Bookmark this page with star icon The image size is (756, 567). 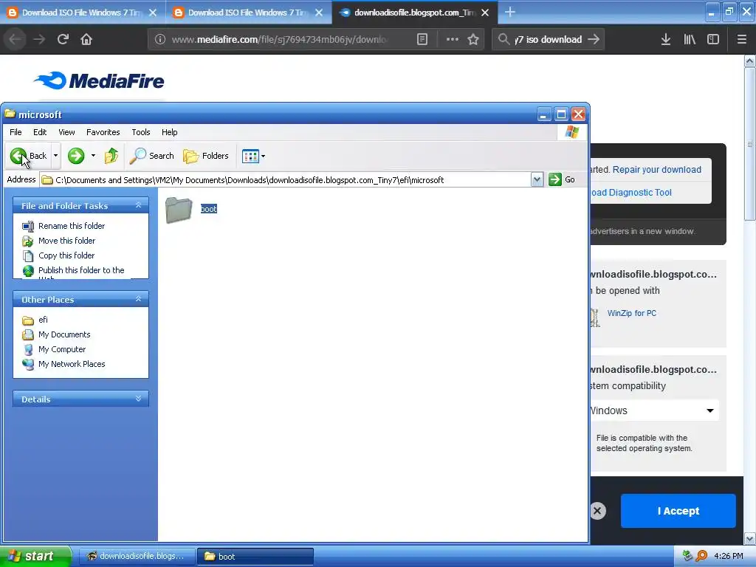coord(473,39)
